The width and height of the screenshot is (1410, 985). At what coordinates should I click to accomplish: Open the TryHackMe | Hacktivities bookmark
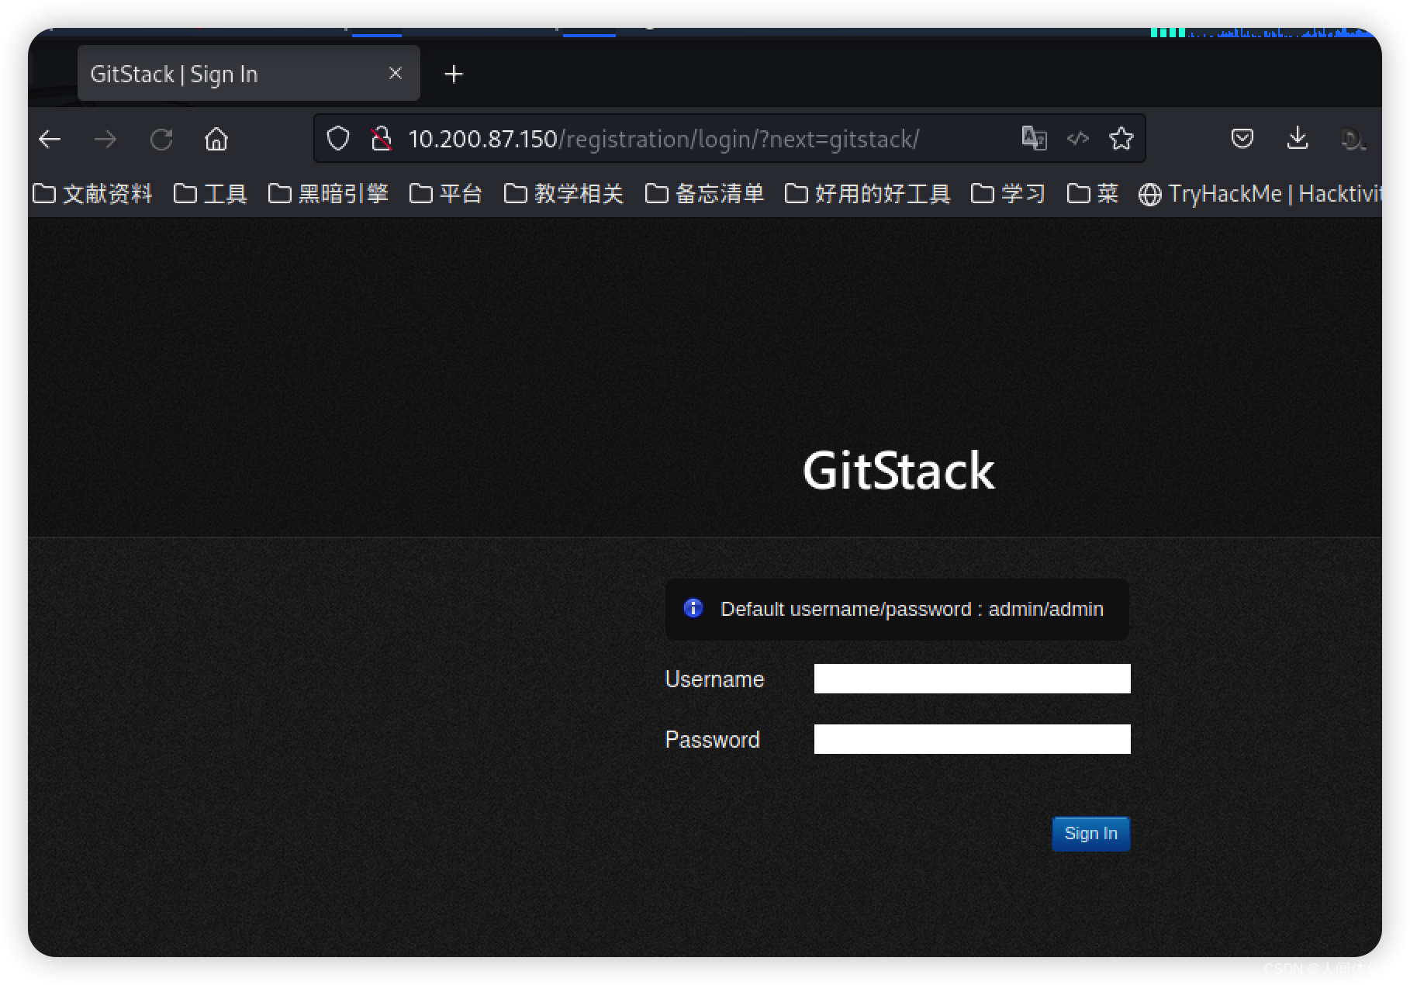pyautogui.click(x=1260, y=193)
